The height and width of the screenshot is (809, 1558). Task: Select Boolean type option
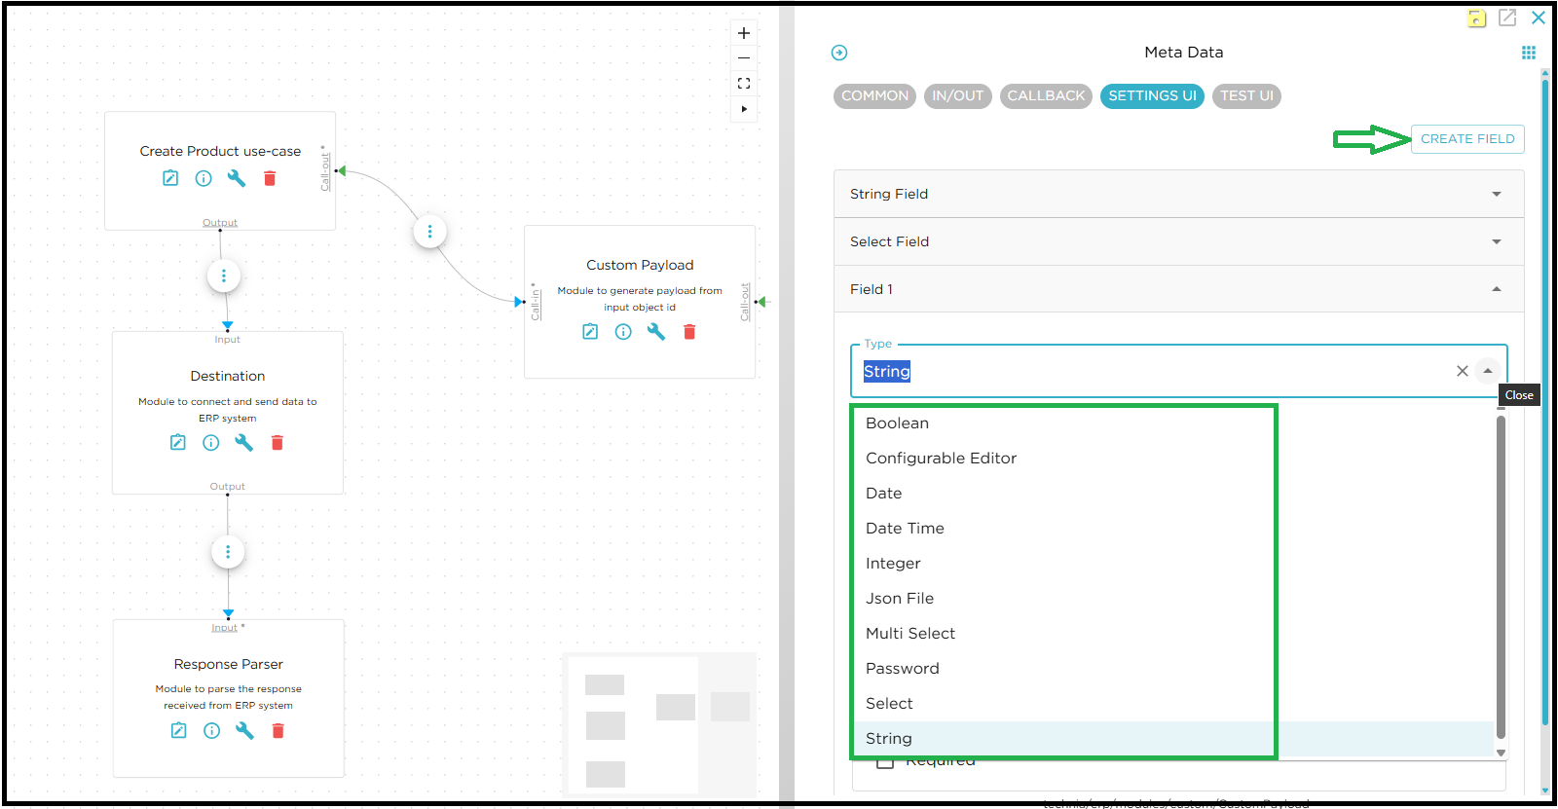point(897,423)
